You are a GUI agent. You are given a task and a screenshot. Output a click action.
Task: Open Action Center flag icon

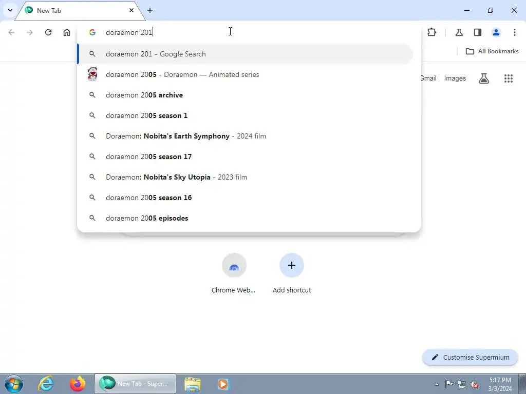[449, 384]
